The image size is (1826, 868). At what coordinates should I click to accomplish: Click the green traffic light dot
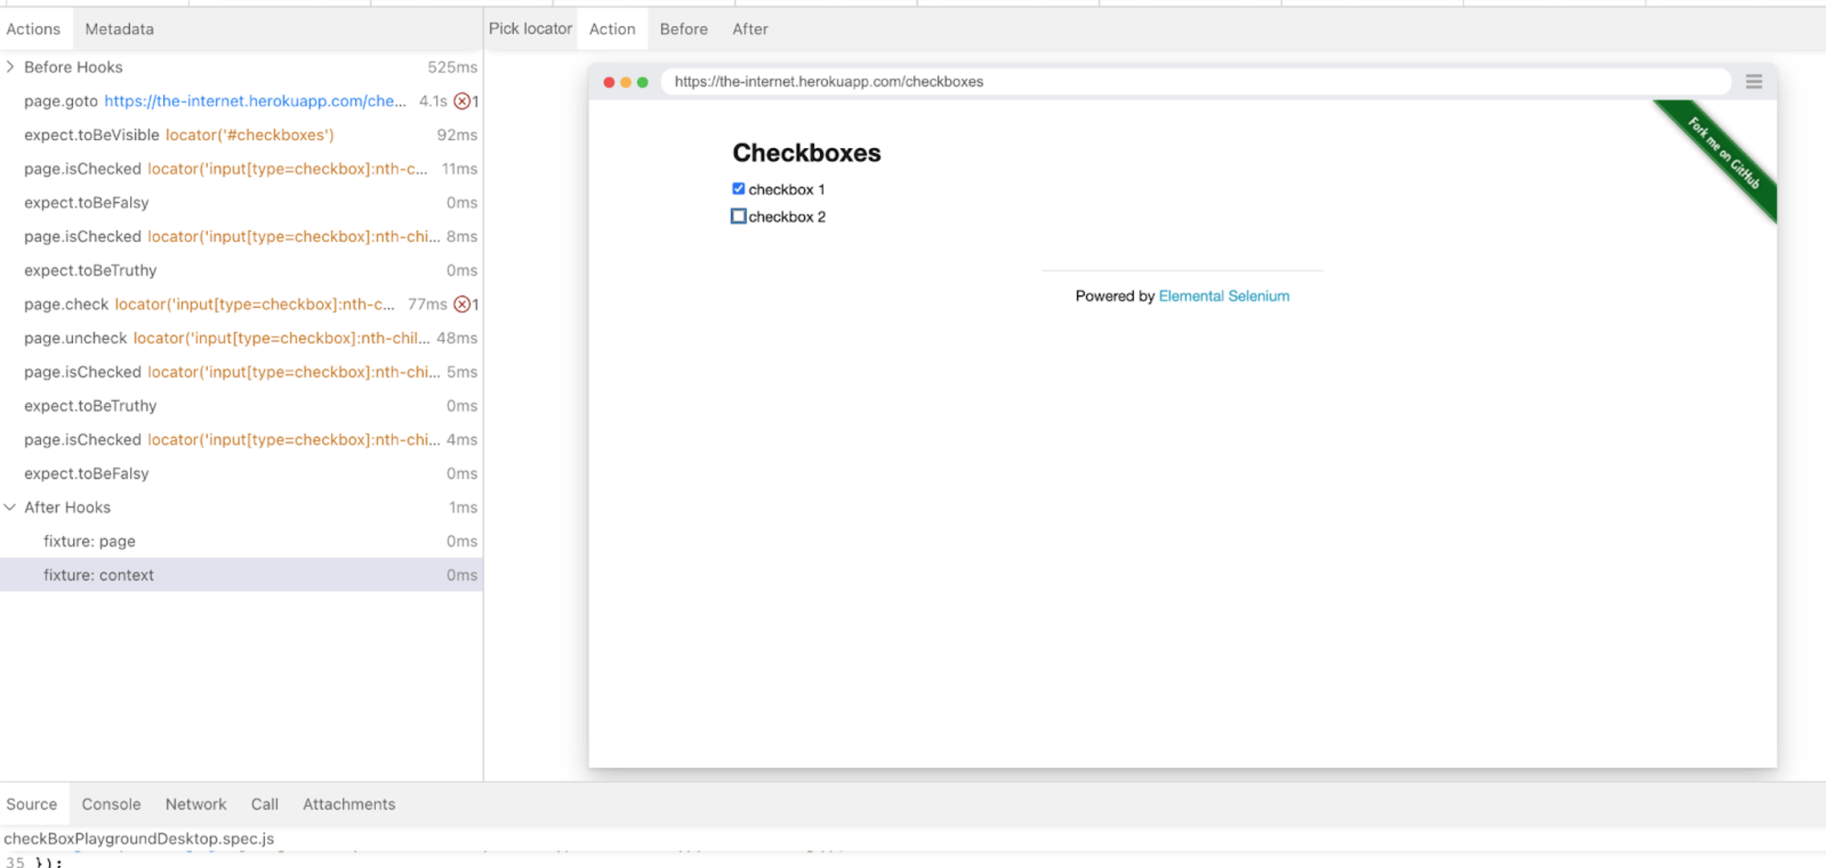(642, 82)
